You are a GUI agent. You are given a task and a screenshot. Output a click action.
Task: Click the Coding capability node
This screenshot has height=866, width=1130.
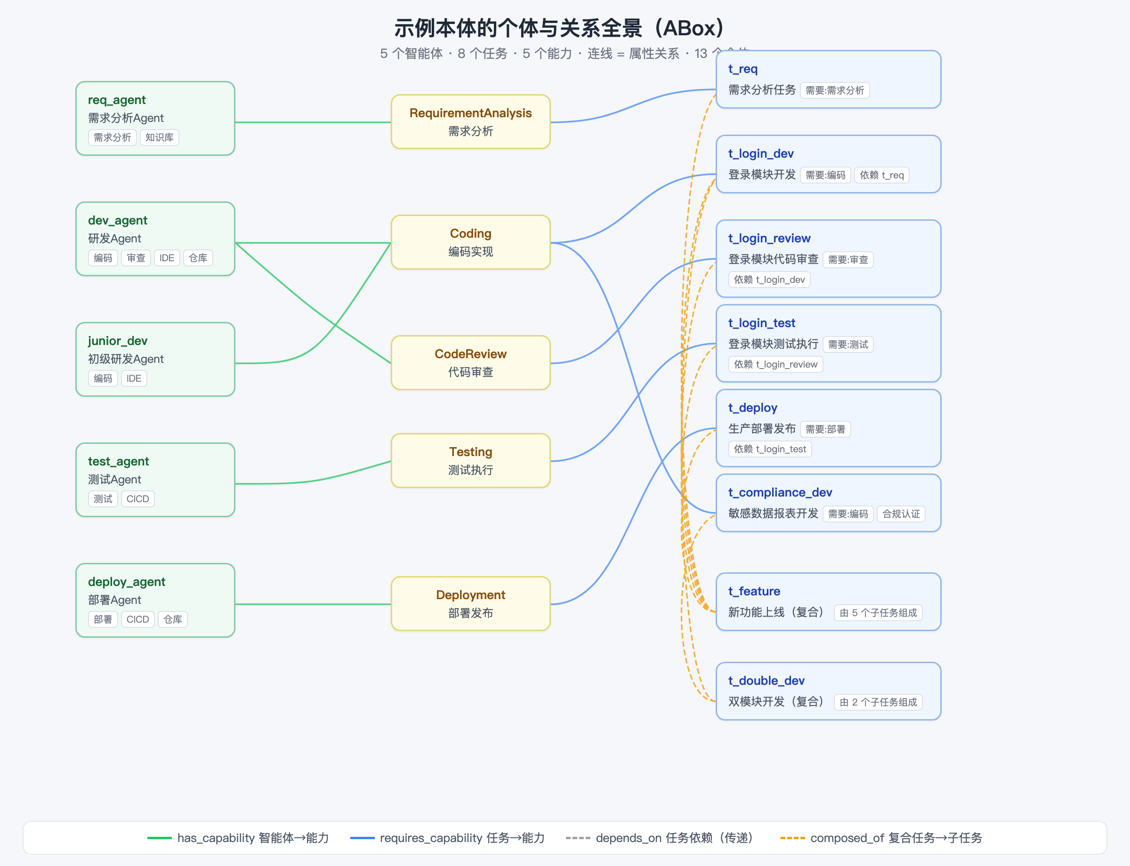pos(470,242)
